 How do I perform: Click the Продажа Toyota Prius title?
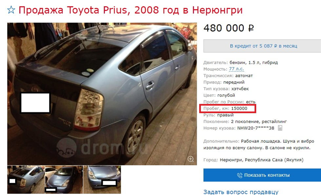[131, 10]
